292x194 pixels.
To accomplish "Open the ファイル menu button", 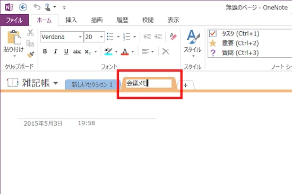I will 14,20.
